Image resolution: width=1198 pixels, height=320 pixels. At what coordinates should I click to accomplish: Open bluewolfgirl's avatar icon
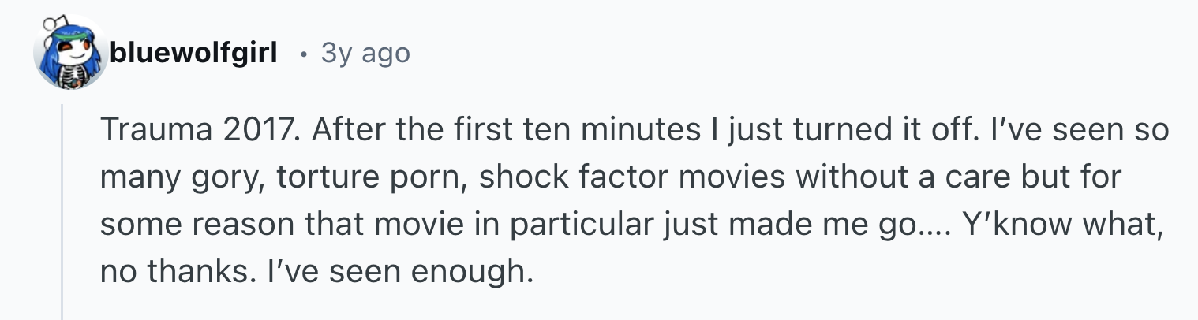(x=70, y=51)
